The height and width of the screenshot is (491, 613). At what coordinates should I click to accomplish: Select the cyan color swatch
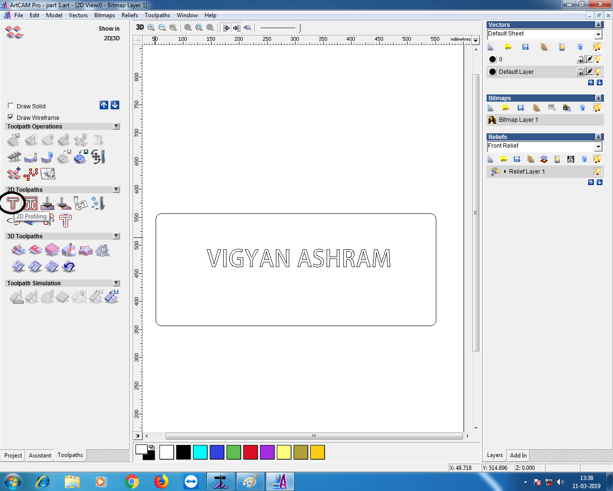point(200,452)
